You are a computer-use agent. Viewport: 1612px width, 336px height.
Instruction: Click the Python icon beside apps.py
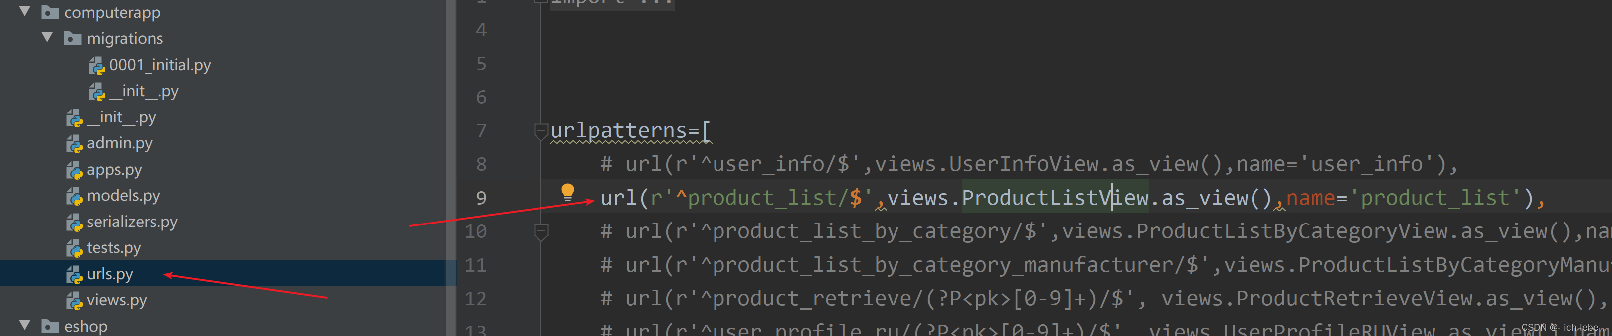pyautogui.click(x=74, y=170)
